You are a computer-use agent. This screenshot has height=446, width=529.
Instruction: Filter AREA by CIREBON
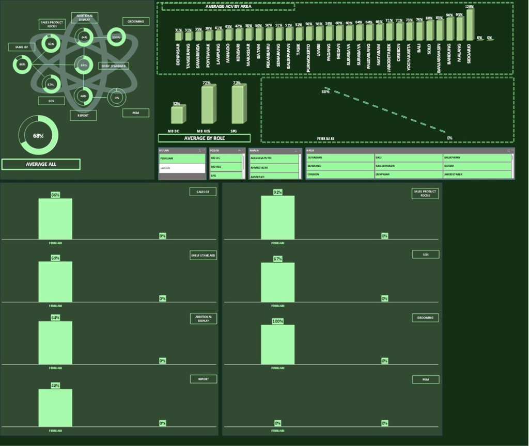pos(340,174)
